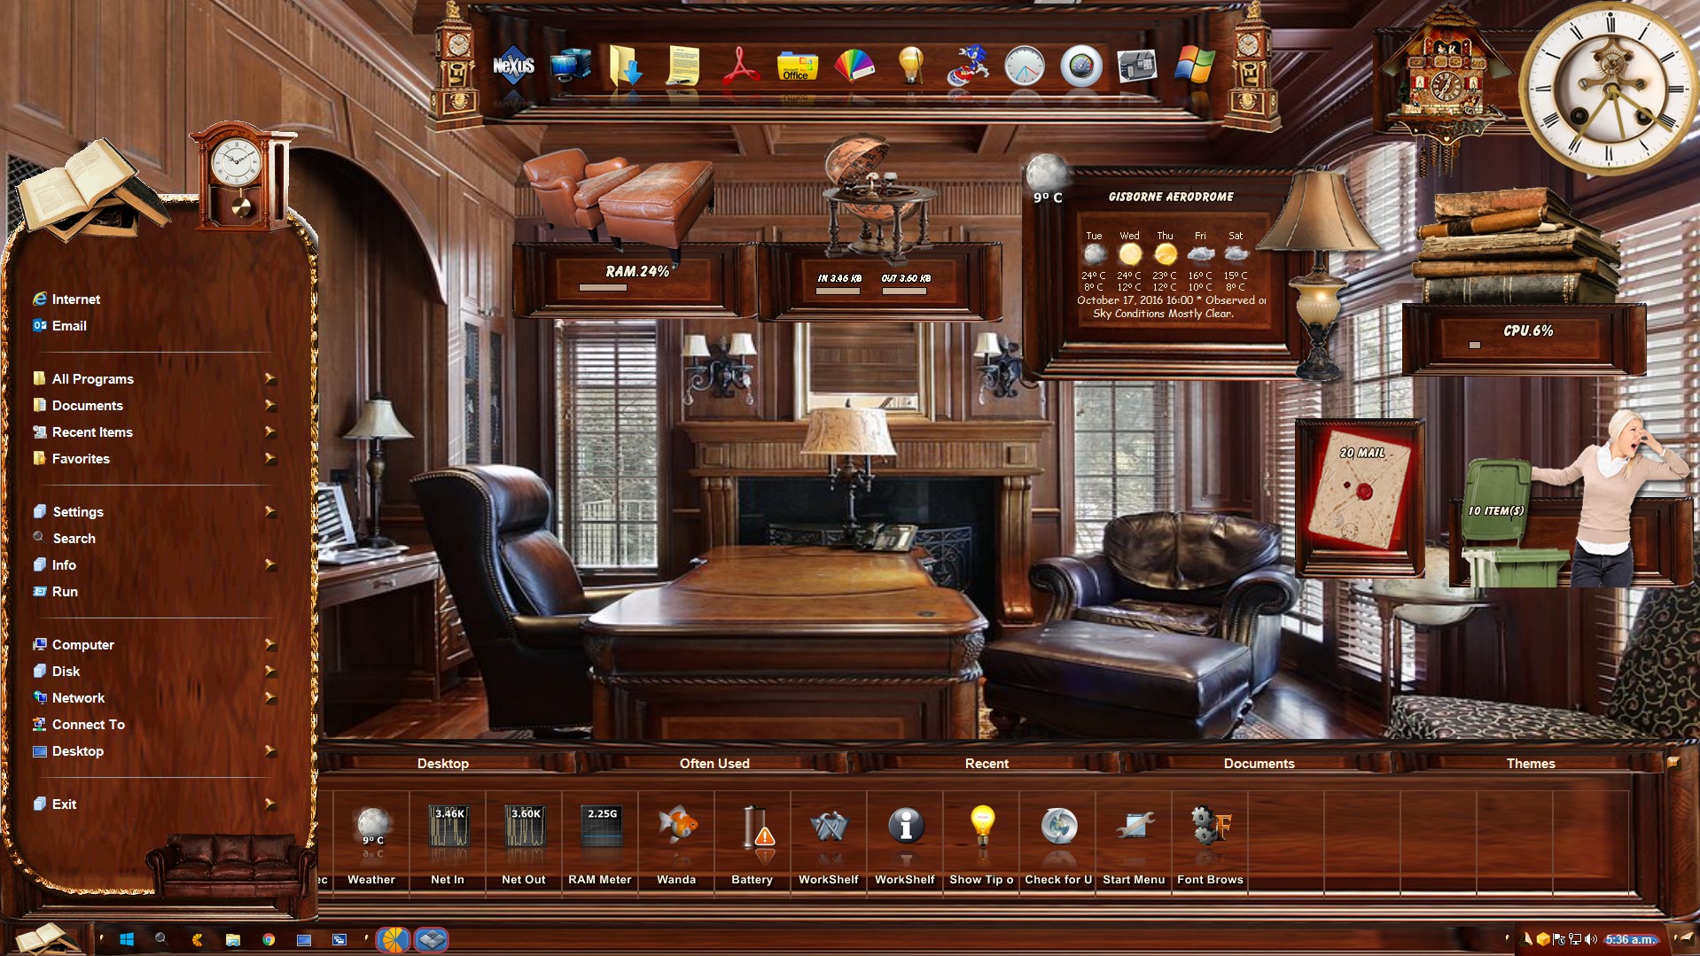The width and height of the screenshot is (1700, 956).
Task: Click the color swatch fan dock icon
Action: [854, 66]
